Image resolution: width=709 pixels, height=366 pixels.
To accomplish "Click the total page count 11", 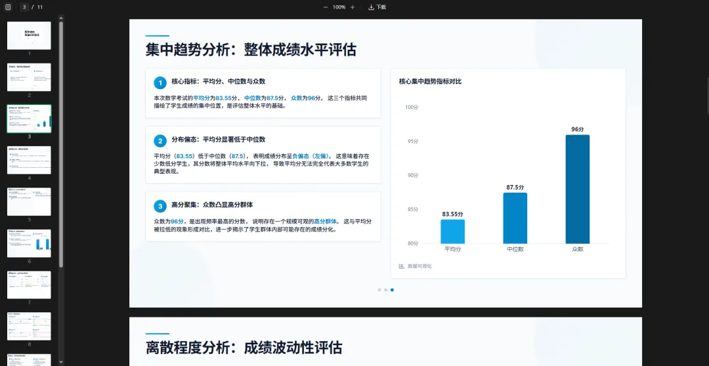I will (40, 7).
